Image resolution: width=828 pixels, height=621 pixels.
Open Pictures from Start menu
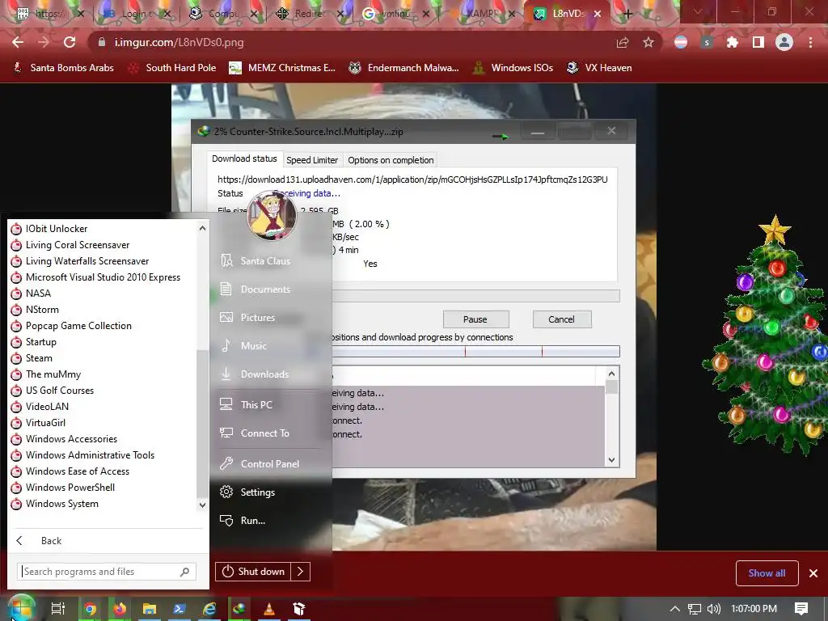point(258,317)
